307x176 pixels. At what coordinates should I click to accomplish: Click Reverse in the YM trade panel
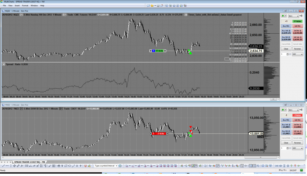pos(297,143)
